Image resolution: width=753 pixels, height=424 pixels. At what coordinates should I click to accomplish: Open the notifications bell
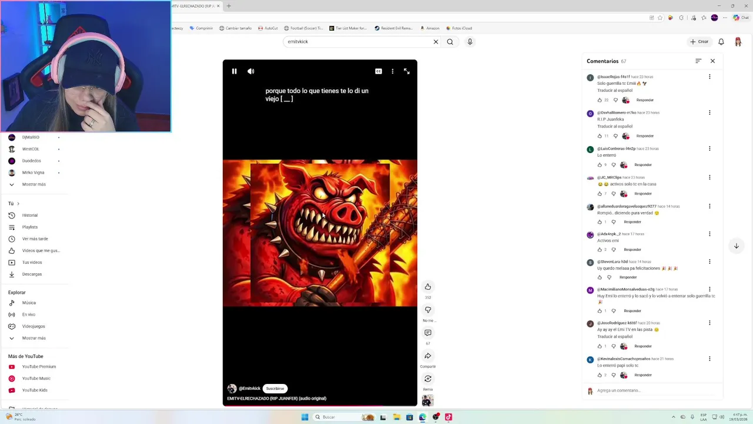721,42
